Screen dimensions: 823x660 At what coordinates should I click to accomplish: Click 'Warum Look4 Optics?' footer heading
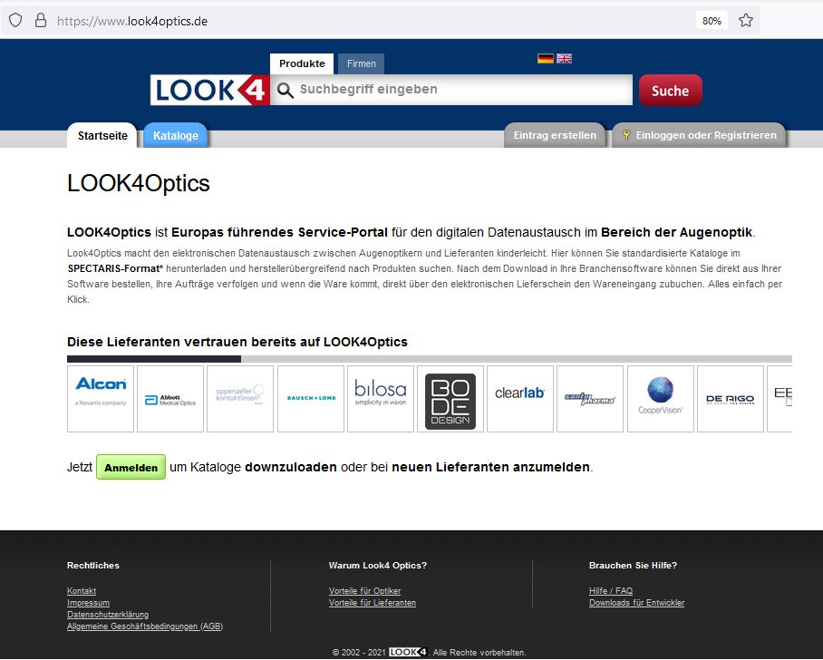(378, 566)
